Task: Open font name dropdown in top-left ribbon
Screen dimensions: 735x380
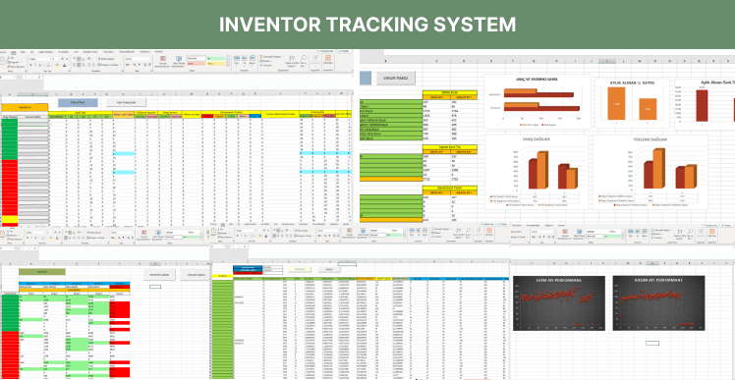Action: 40,59
